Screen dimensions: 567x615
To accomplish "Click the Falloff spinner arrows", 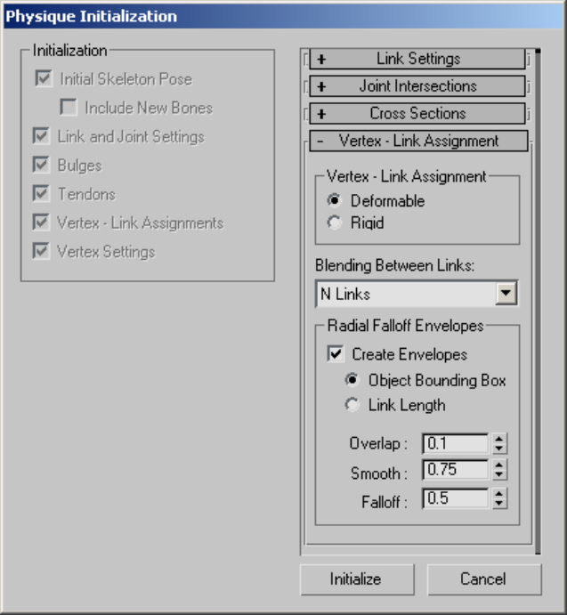I will click(499, 498).
